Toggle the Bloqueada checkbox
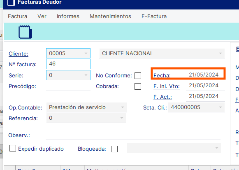 point(114,149)
